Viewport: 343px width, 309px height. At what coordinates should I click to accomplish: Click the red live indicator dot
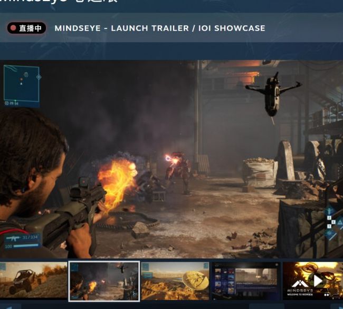click(13, 28)
